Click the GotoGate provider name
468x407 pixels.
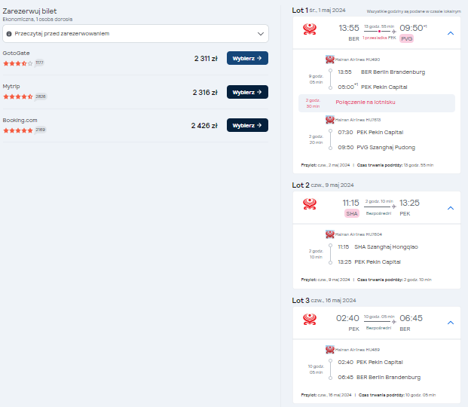tap(16, 54)
